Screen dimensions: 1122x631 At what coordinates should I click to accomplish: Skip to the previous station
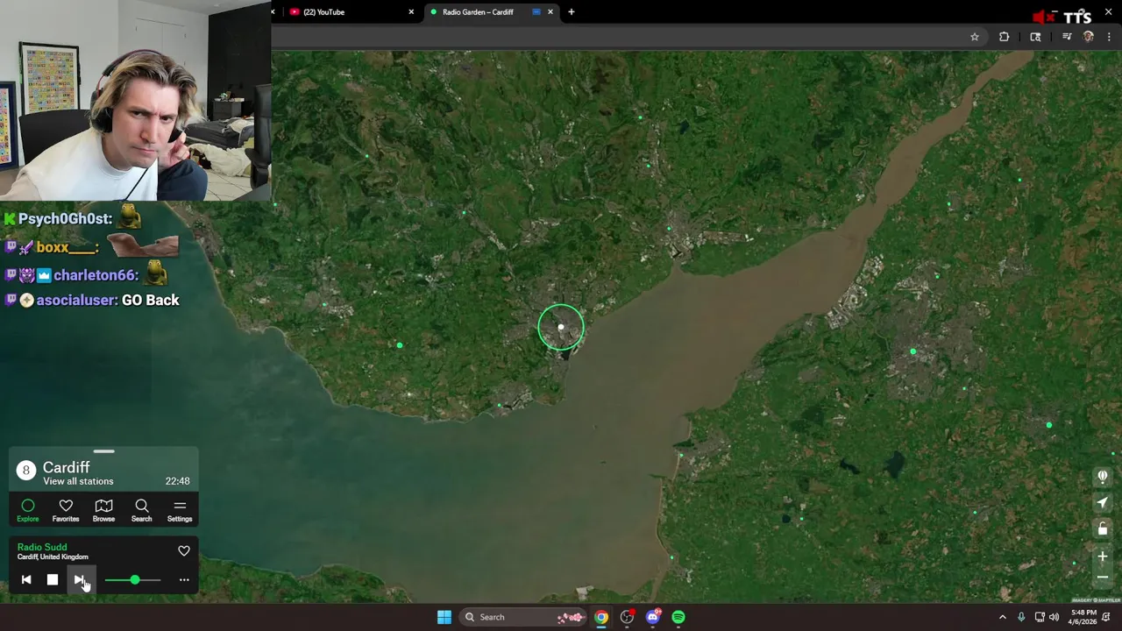[26, 580]
